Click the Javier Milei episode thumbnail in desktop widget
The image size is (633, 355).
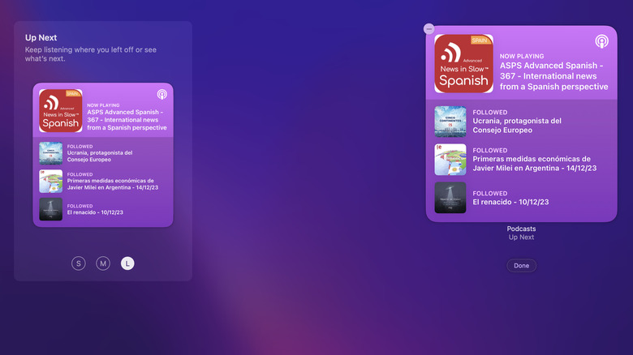tap(450, 160)
